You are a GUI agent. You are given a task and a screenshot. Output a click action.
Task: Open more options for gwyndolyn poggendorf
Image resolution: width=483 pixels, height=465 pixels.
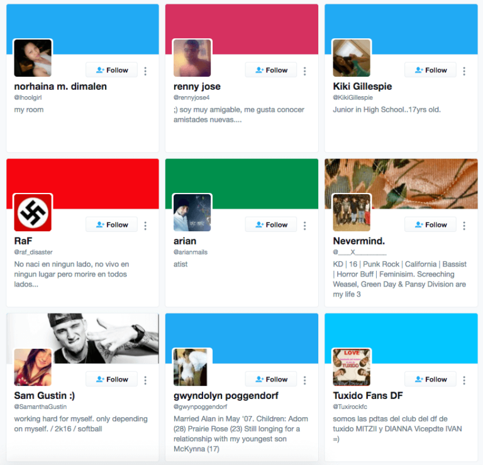[304, 380]
